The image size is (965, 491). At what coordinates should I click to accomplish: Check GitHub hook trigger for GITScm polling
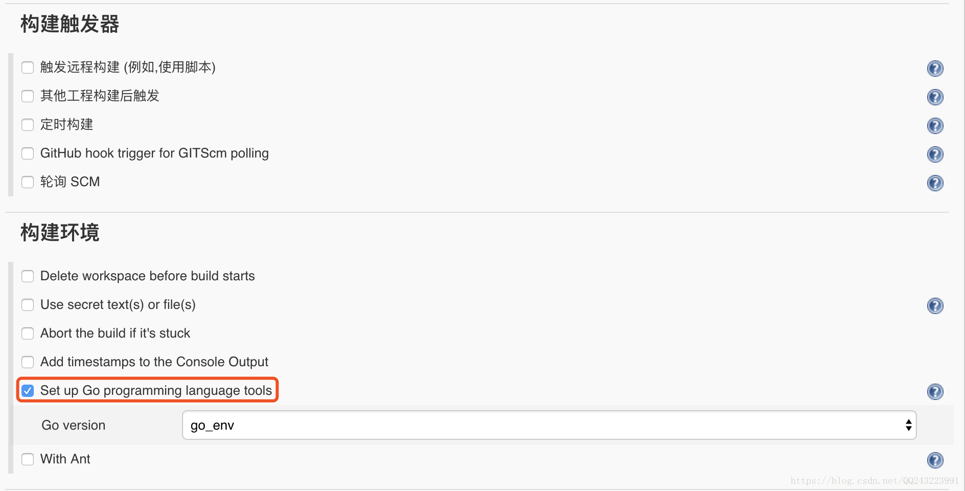point(28,153)
